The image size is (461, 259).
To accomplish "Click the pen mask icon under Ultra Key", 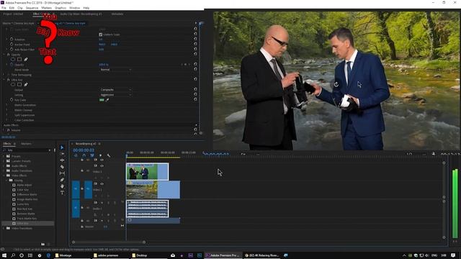I will click(x=26, y=85).
